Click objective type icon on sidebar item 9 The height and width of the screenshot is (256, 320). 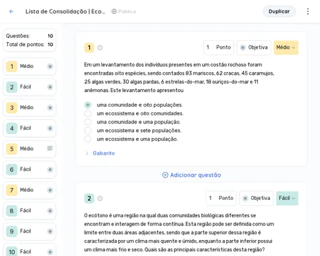[50, 231]
